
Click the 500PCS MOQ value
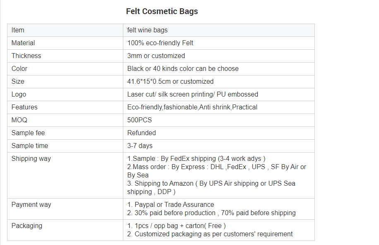(139, 120)
